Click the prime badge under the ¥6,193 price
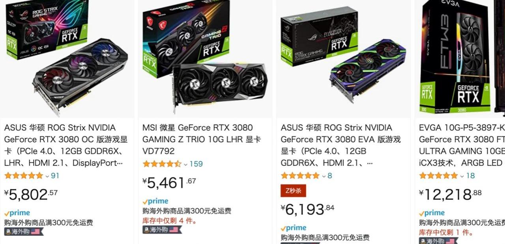 coord(294,228)
